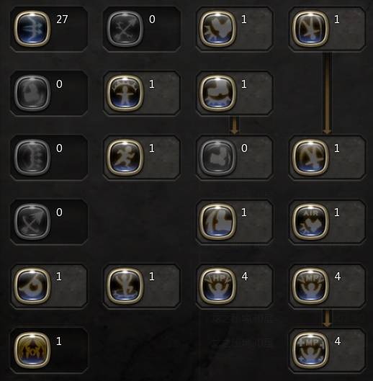Image resolution: width=373 pixels, height=381 pixels.
Task: Click the standing figure with arc icon
Action: [x=125, y=93]
